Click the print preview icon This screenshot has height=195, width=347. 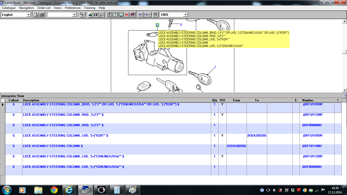[36, 15]
